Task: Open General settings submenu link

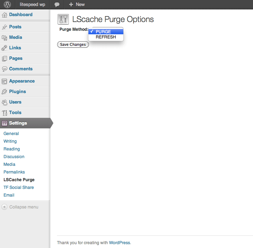Action: click(x=11, y=134)
